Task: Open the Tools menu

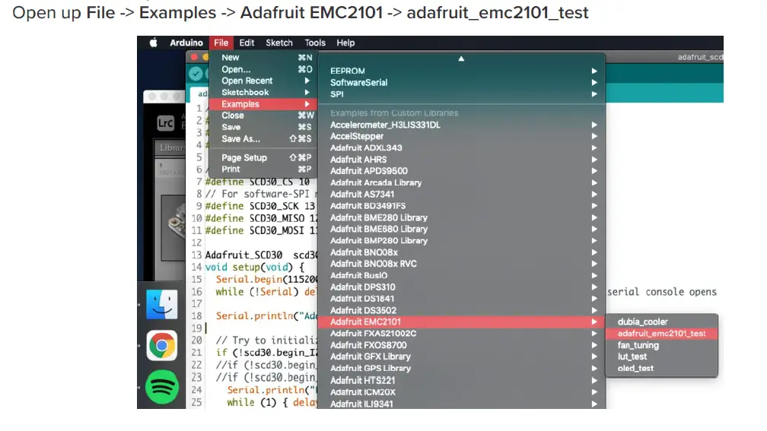Action: pyautogui.click(x=315, y=43)
